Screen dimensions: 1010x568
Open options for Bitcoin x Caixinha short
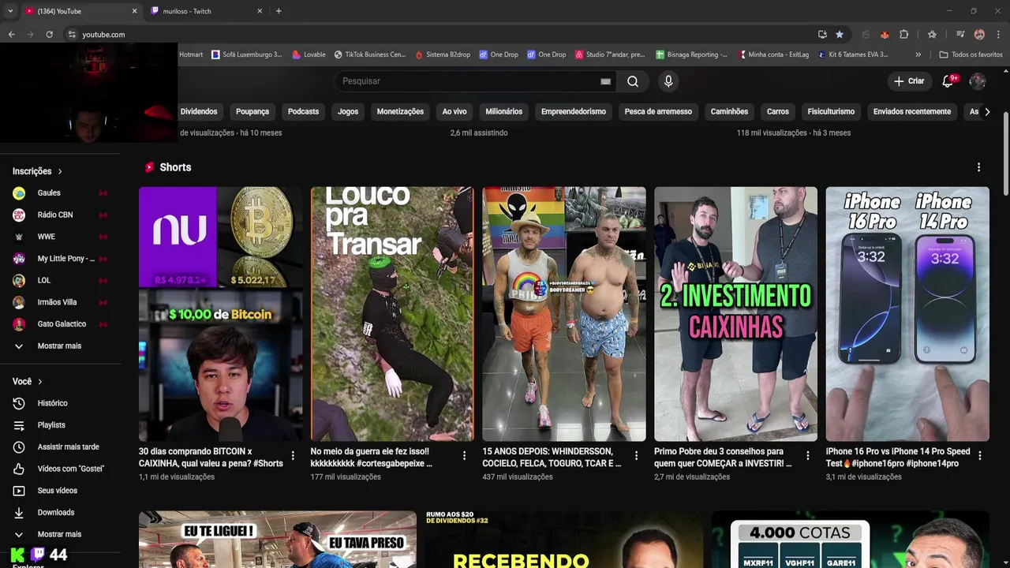coord(293,456)
